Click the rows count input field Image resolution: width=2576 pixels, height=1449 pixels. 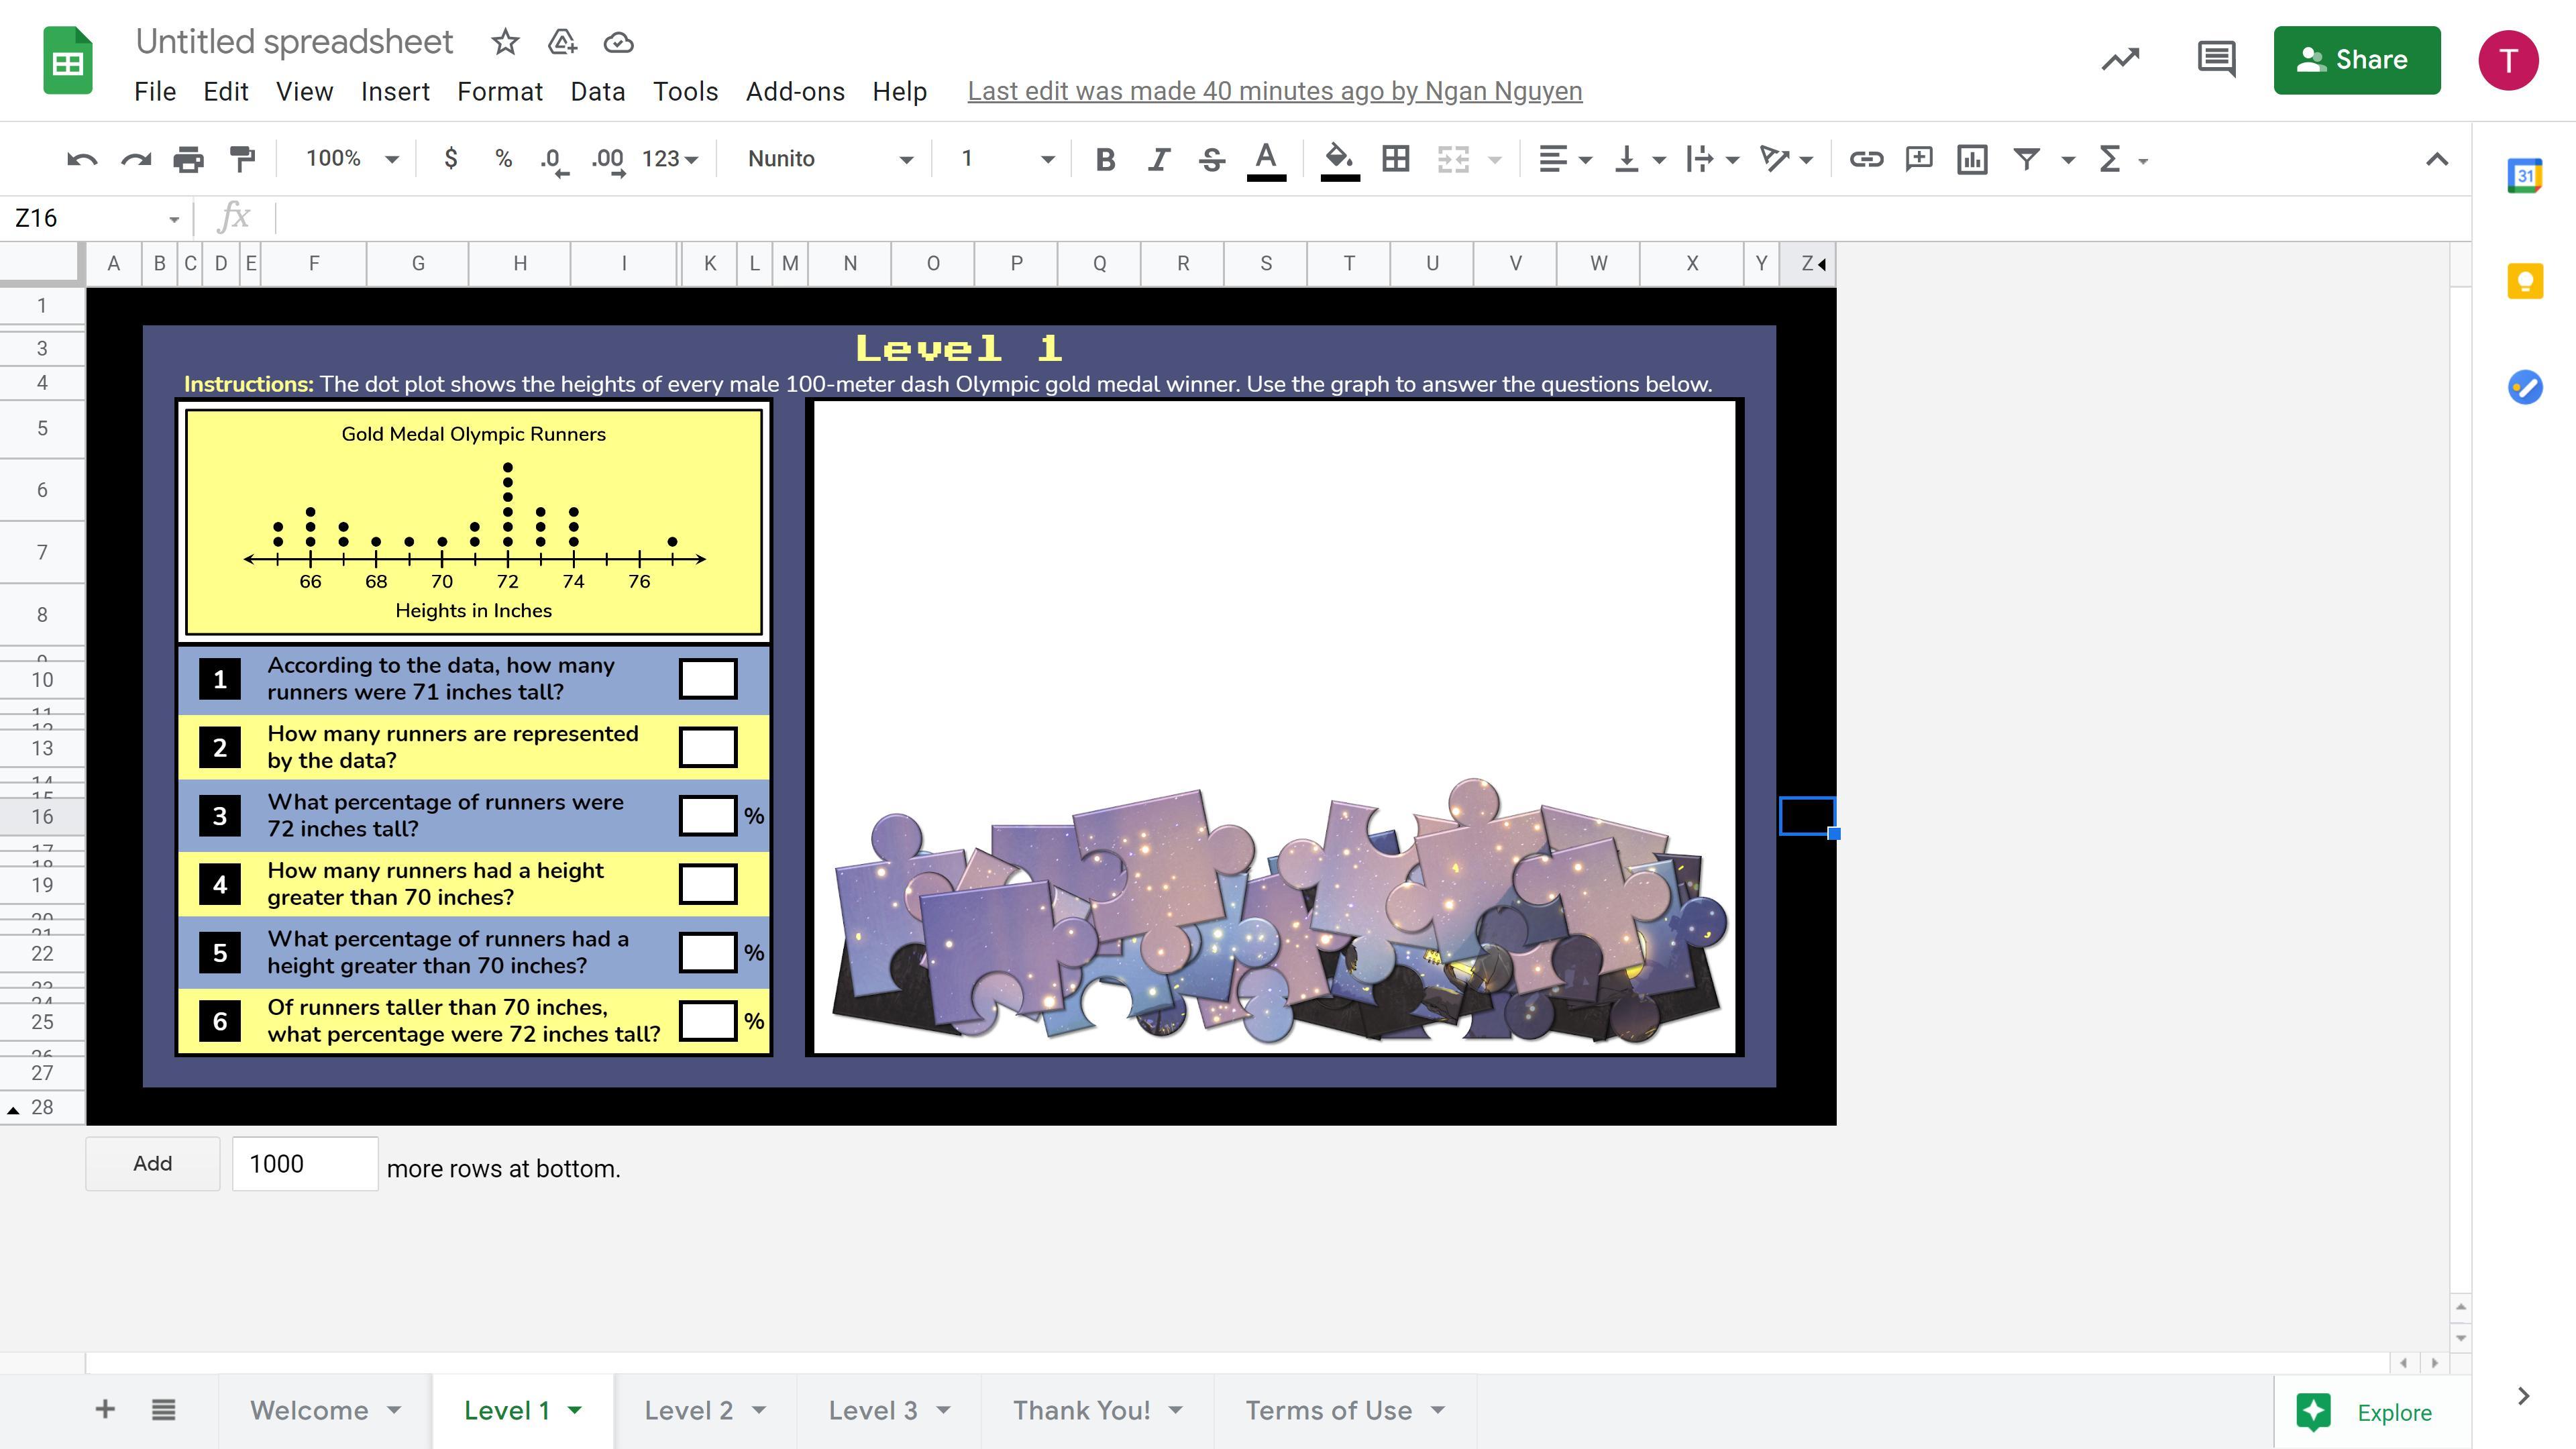click(x=305, y=1164)
